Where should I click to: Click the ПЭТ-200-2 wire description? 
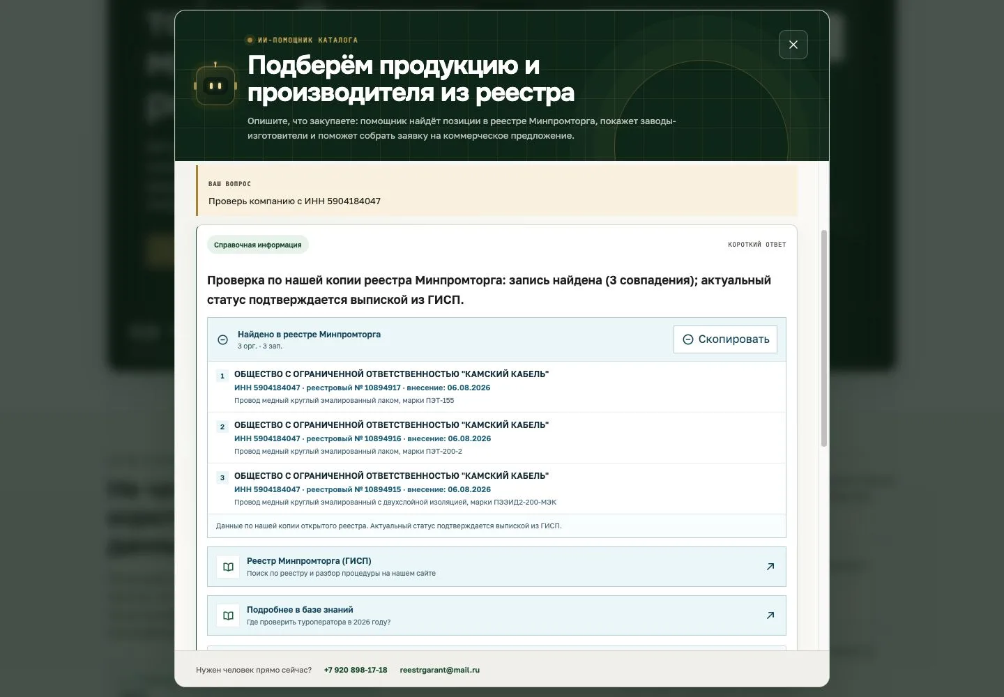pyautogui.click(x=348, y=452)
